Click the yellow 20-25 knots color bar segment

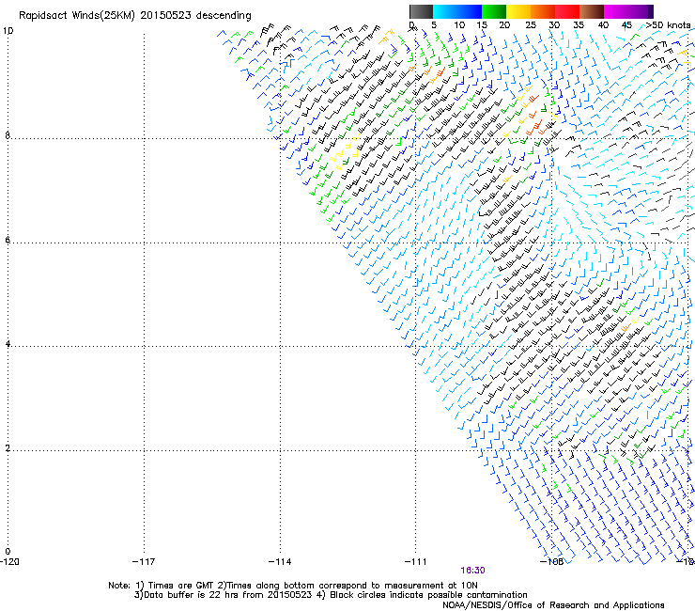(x=518, y=11)
